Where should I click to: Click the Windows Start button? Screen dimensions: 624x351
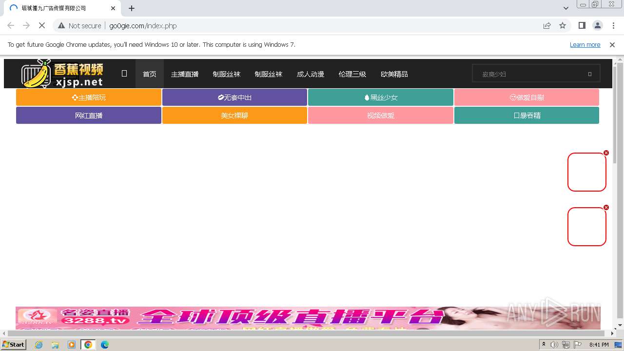[13, 345]
